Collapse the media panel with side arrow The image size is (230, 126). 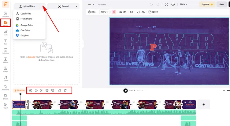(83, 44)
